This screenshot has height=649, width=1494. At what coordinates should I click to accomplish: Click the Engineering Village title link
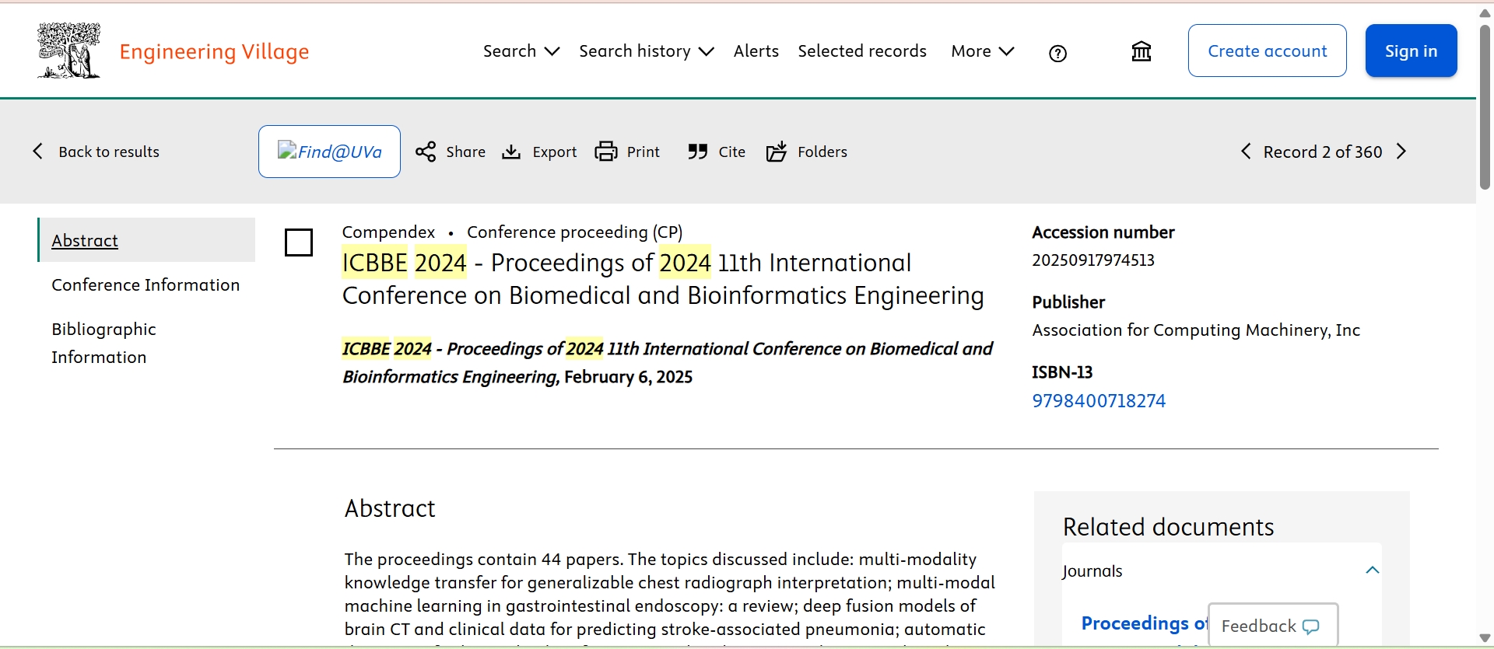pyautogui.click(x=214, y=51)
